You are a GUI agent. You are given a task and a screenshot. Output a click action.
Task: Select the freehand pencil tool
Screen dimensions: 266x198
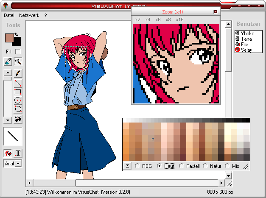[x=18, y=73]
